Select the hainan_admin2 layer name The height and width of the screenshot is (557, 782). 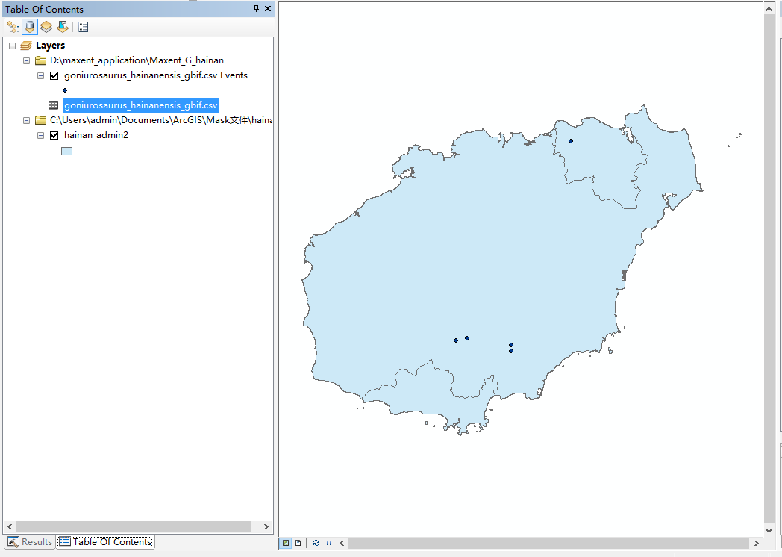coord(96,135)
